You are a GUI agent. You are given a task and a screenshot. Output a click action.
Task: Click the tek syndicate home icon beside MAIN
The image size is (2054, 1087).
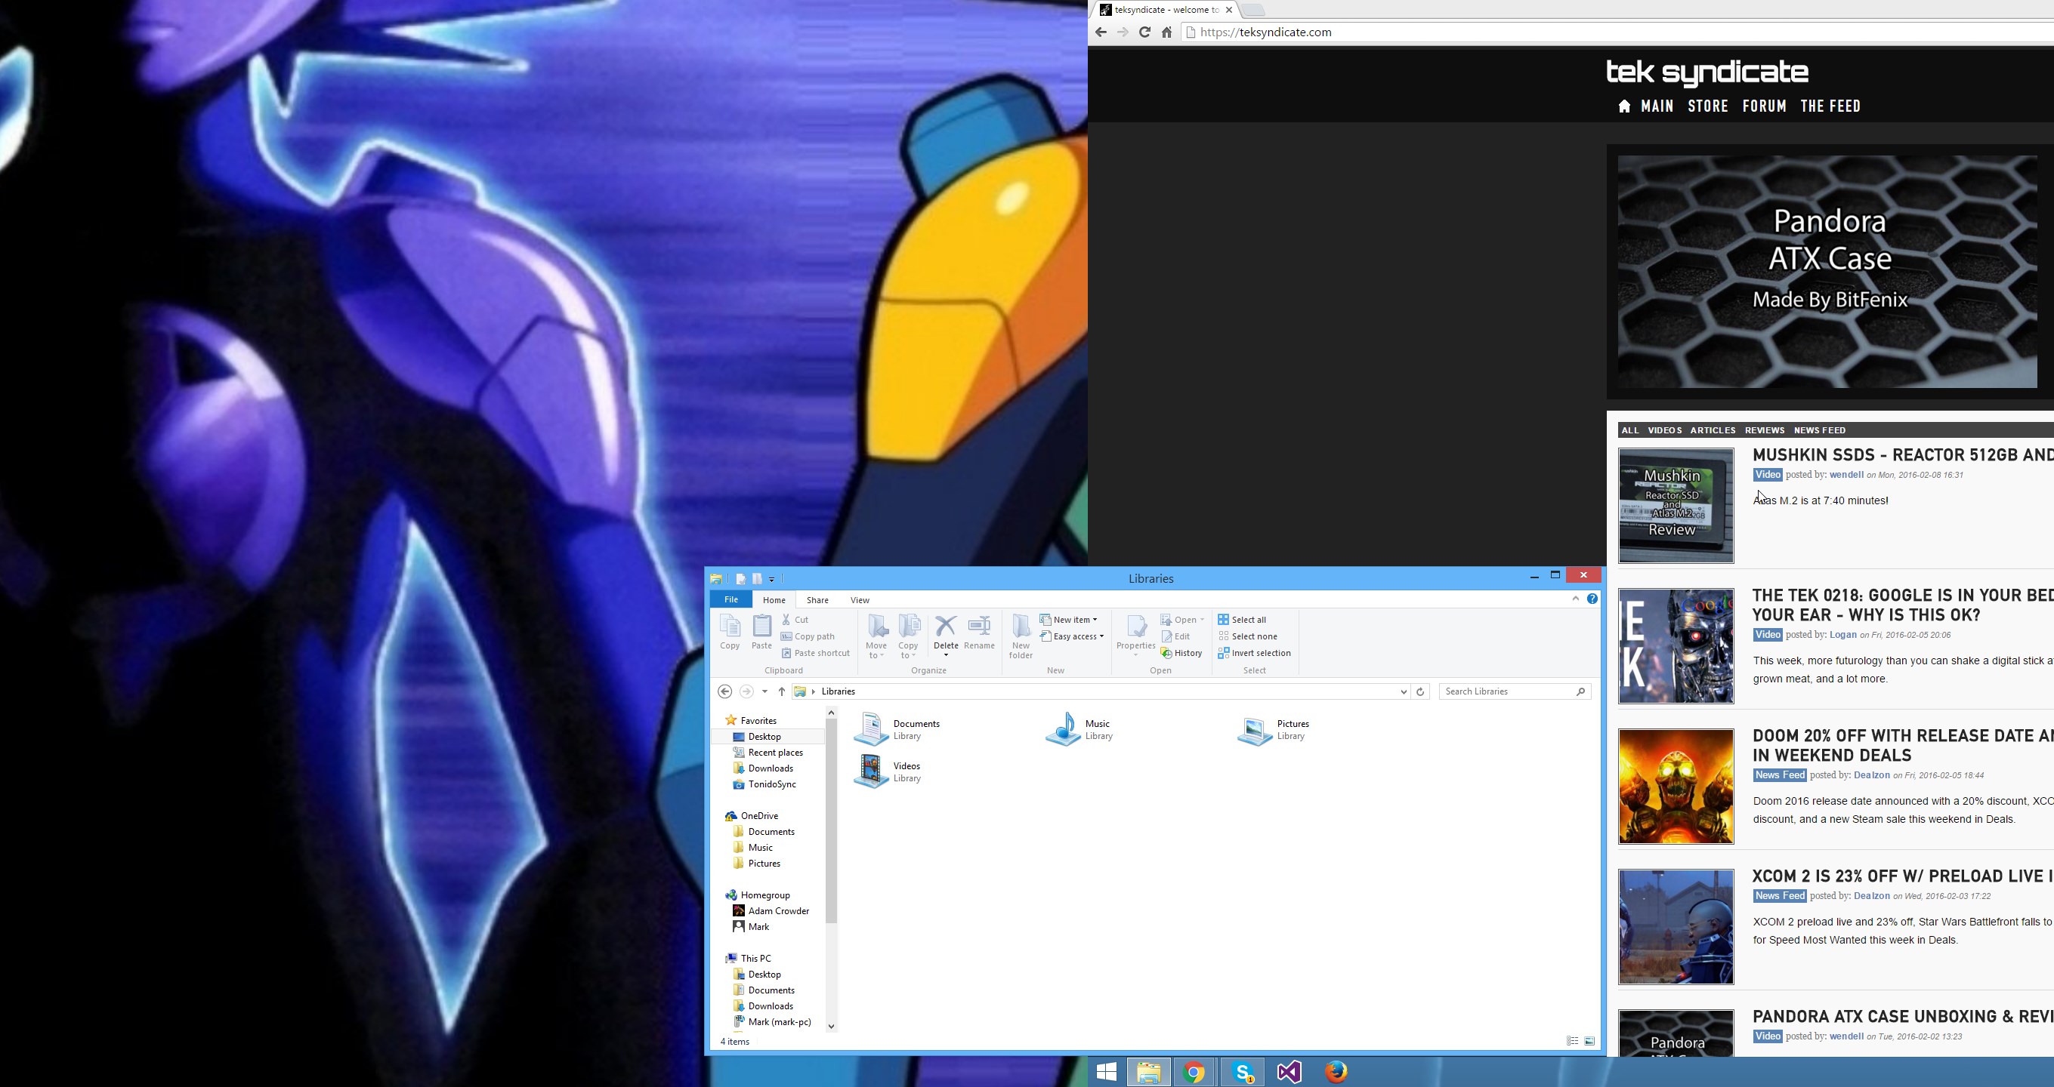1624,106
